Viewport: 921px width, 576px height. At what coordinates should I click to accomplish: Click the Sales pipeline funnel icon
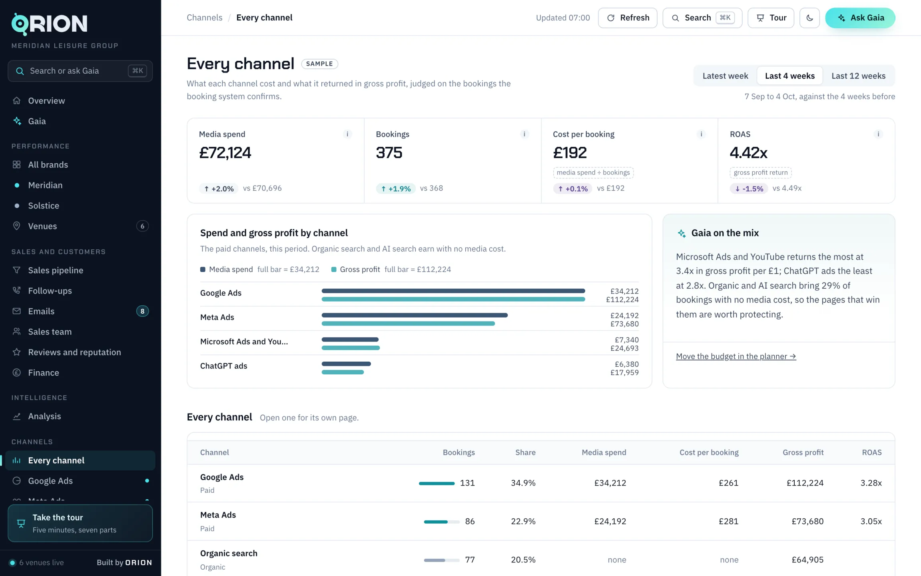coord(16,270)
